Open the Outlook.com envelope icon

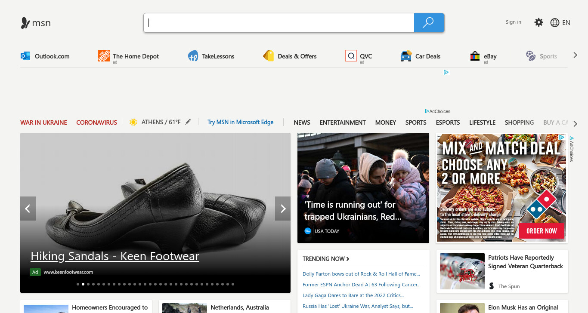25,56
